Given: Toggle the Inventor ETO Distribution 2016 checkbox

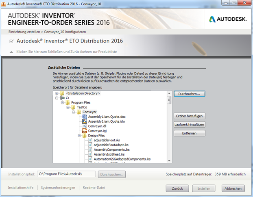Looking at the screenshot, I should (11, 41).
